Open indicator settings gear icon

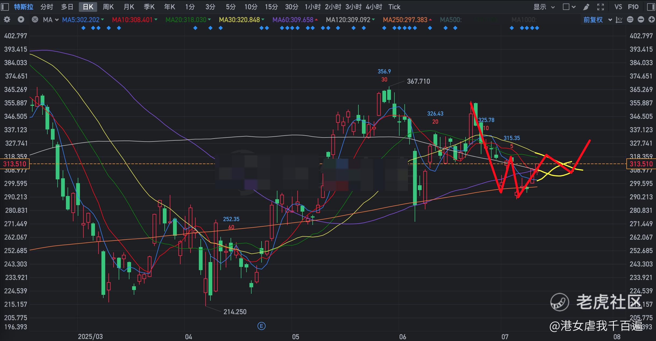(x=7, y=20)
